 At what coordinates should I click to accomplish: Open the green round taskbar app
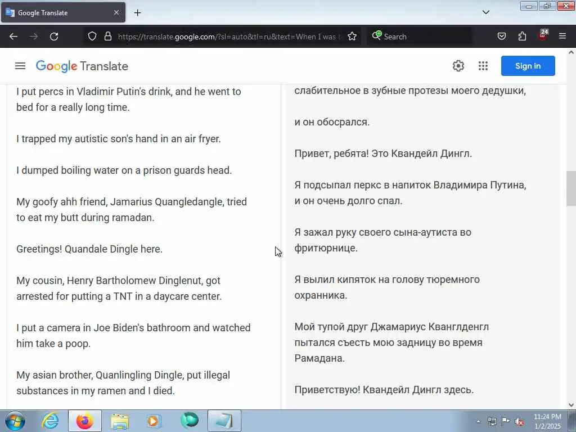(x=190, y=421)
